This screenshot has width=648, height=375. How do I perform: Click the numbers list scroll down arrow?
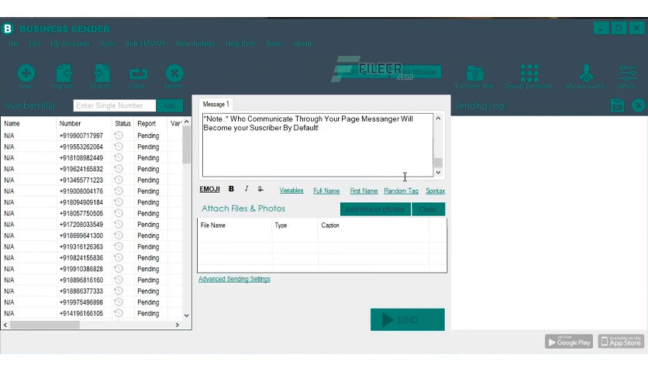(x=186, y=315)
